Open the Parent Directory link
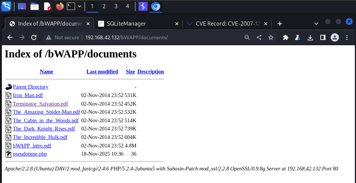This screenshot has height=183, width=356. (x=30, y=87)
